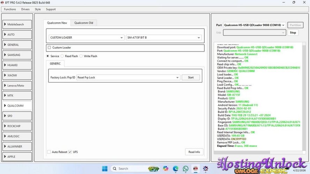Viewport: 310px width, 174px height.
Task: Open the Style menu
Action: (38, 9)
